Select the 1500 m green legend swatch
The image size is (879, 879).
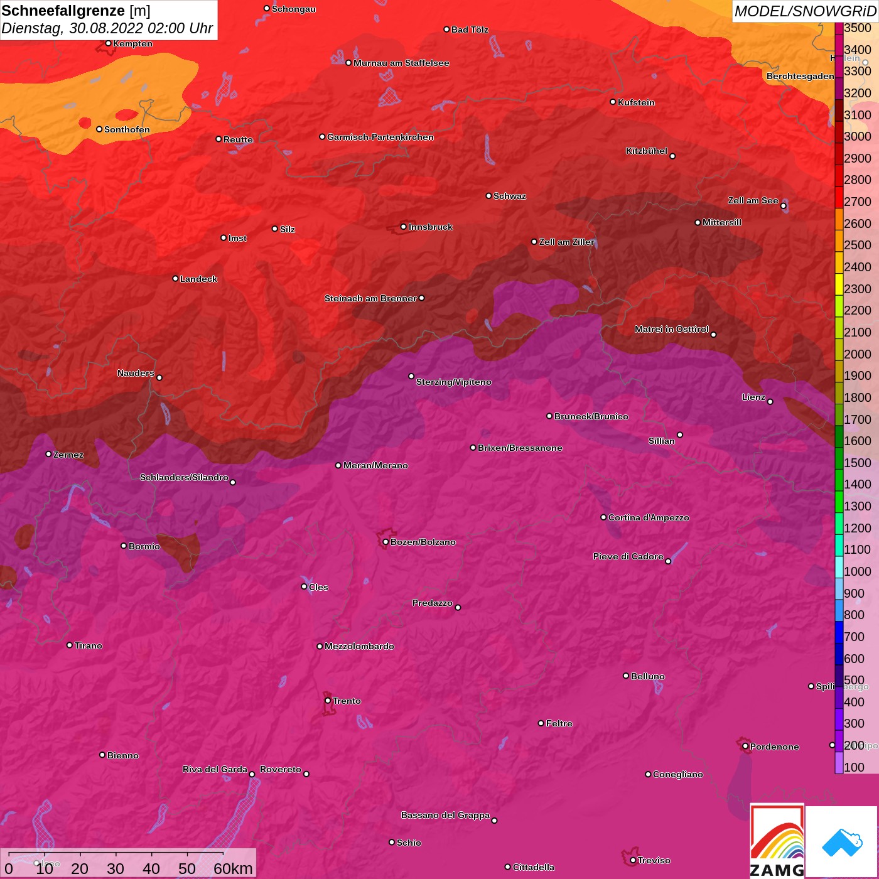tap(839, 458)
